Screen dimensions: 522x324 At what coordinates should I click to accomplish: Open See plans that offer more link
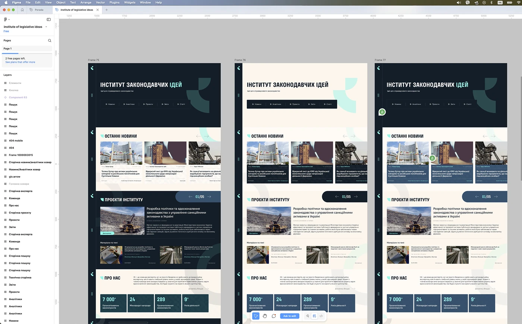(x=20, y=62)
